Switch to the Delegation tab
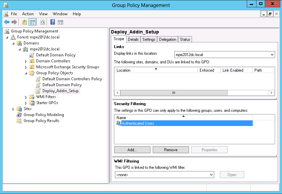Image resolution: width=282 pixels, height=194 pixels. (x=167, y=39)
